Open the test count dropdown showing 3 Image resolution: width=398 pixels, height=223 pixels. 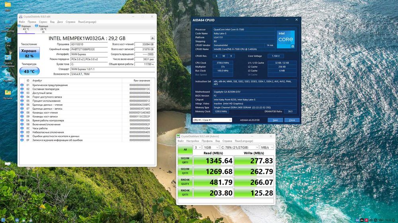(x=197, y=147)
